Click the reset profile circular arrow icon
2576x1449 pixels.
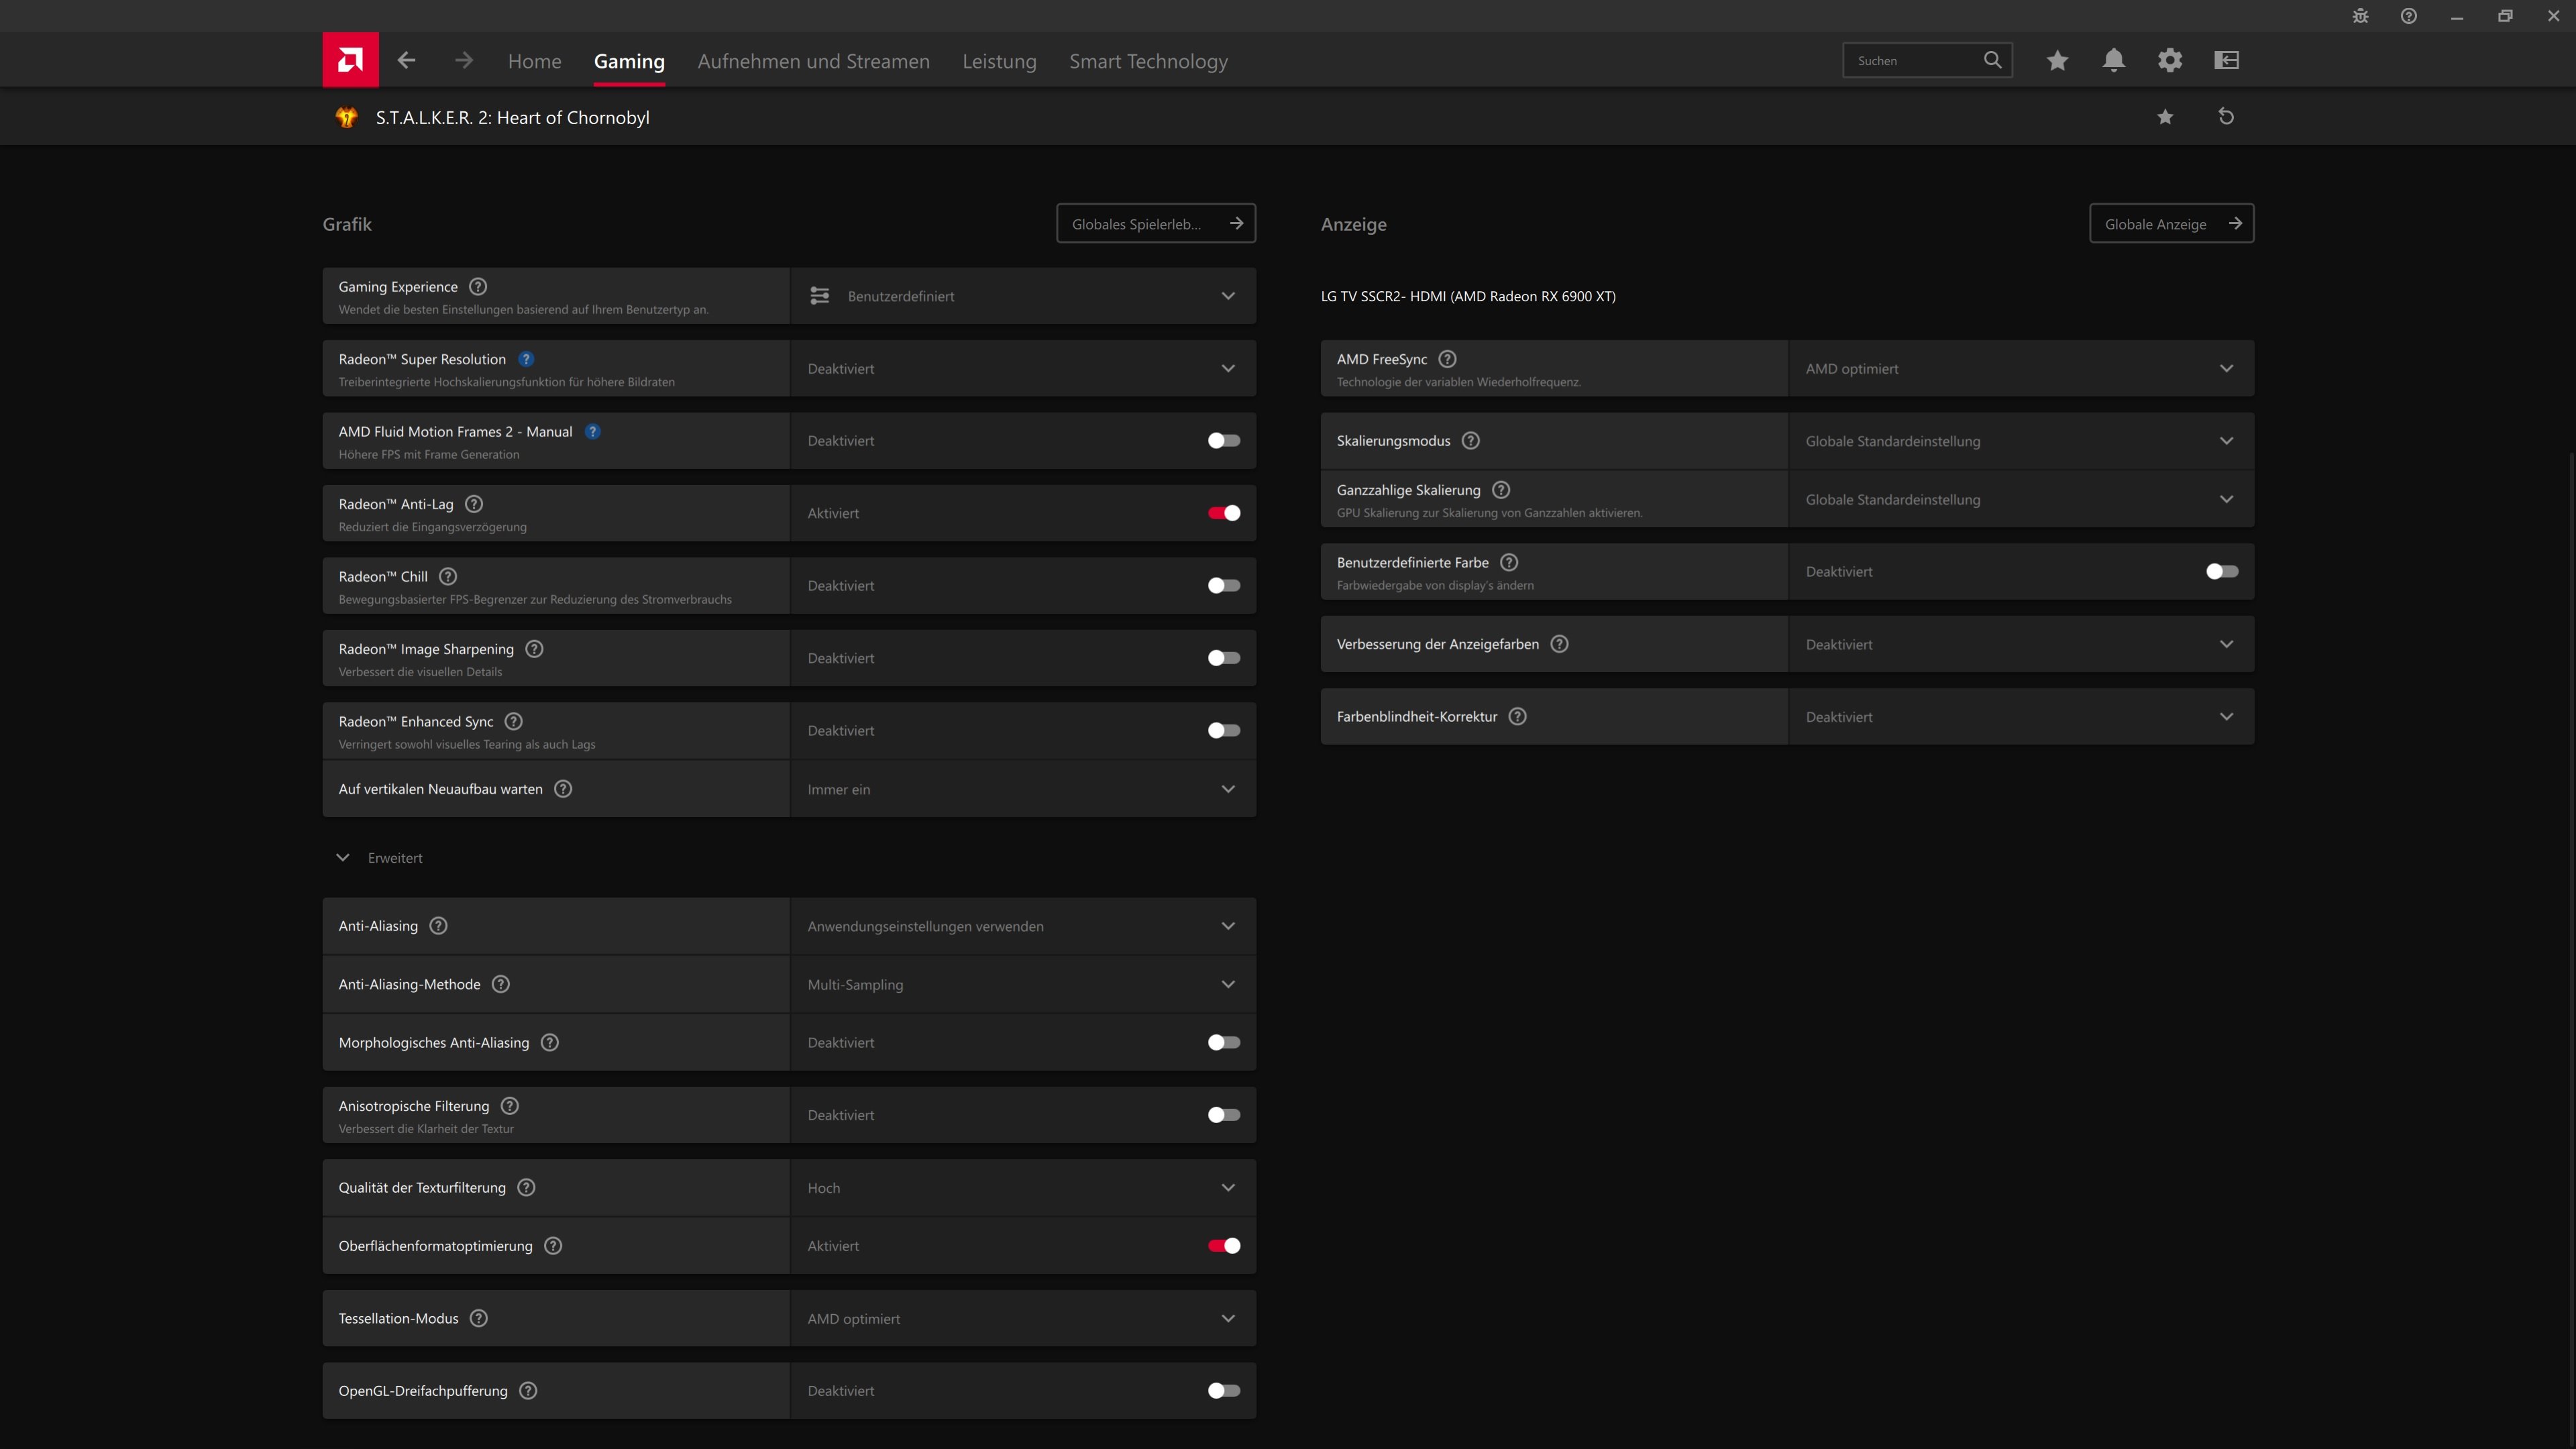tap(2226, 117)
